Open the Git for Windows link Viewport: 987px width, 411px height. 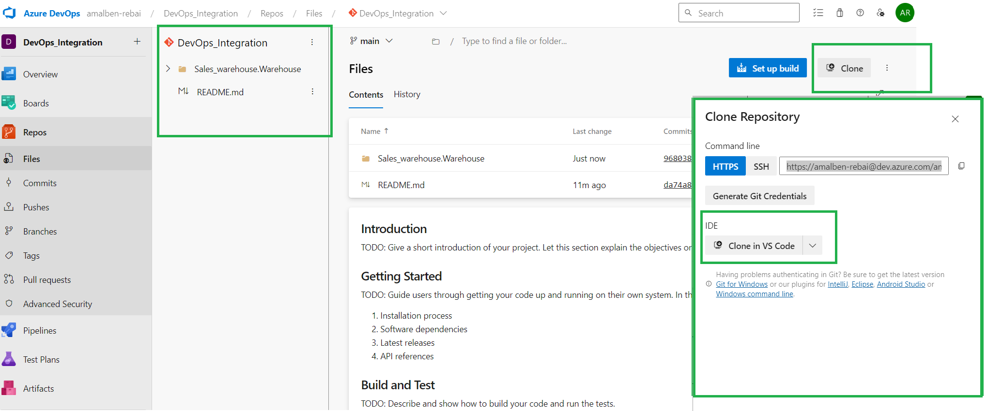[741, 284]
